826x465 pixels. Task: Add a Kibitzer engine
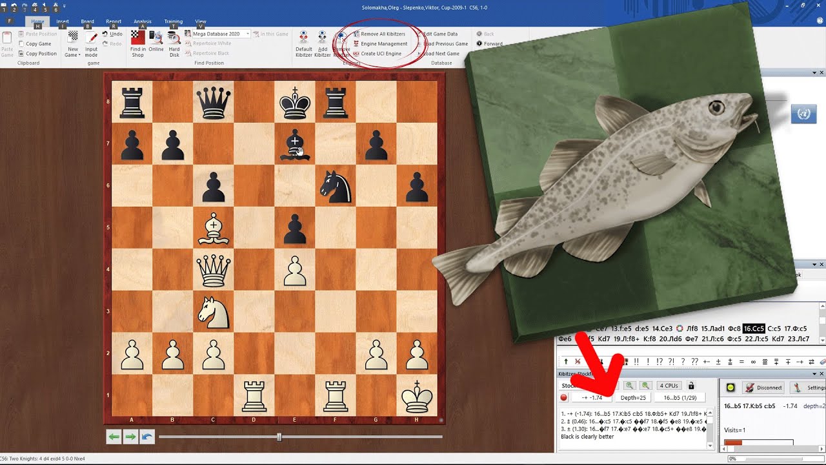(x=323, y=43)
